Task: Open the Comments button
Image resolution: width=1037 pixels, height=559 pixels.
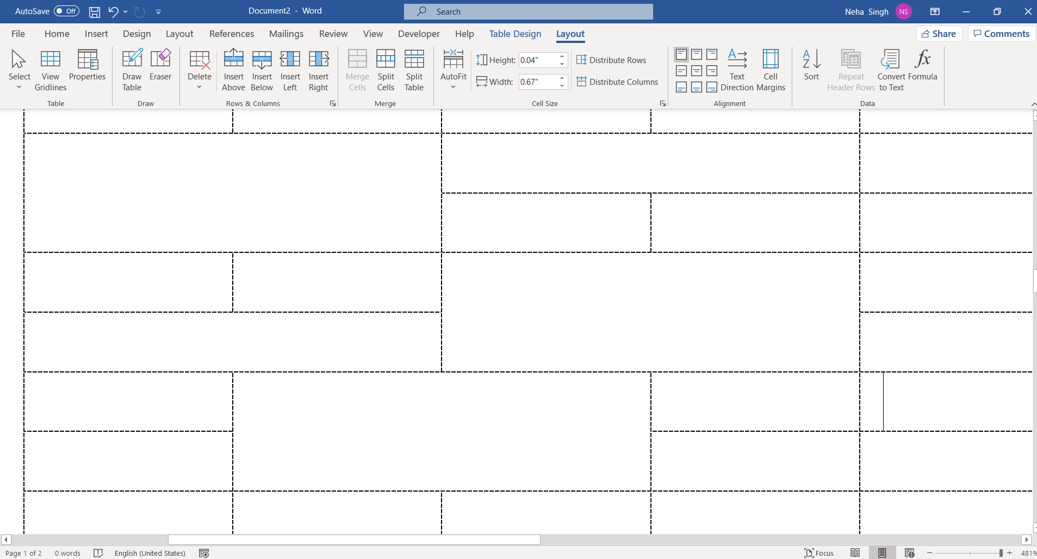Action: pyautogui.click(x=1001, y=34)
